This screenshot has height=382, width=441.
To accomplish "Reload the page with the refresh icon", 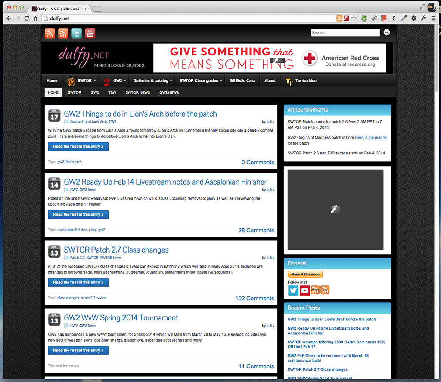I will point(27,18).
